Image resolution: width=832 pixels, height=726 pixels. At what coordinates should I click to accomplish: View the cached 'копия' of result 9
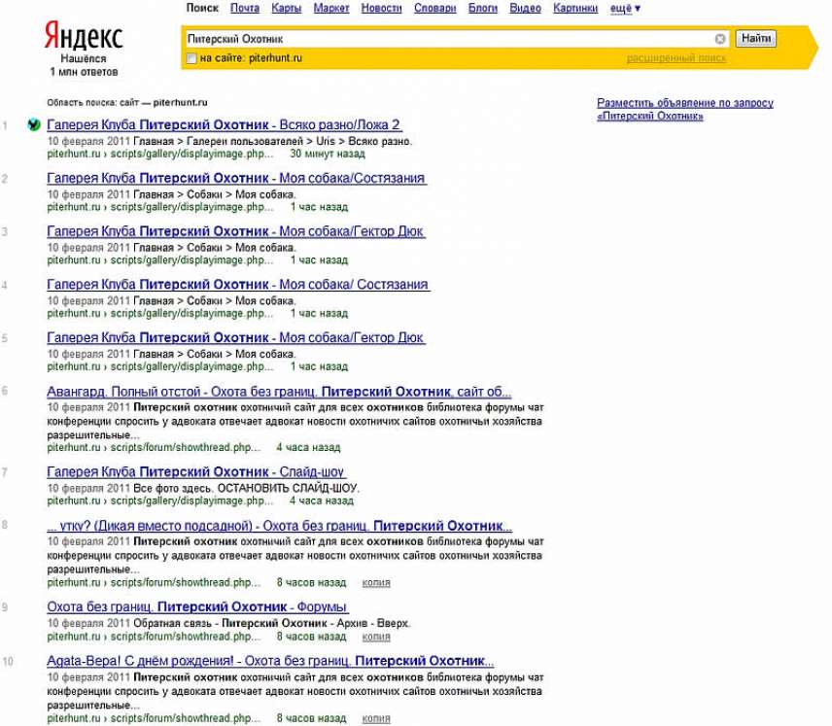(375, 637)
